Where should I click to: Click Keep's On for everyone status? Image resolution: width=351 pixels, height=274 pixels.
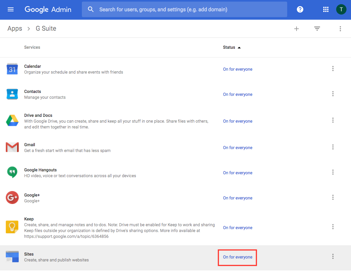point(238,228)
